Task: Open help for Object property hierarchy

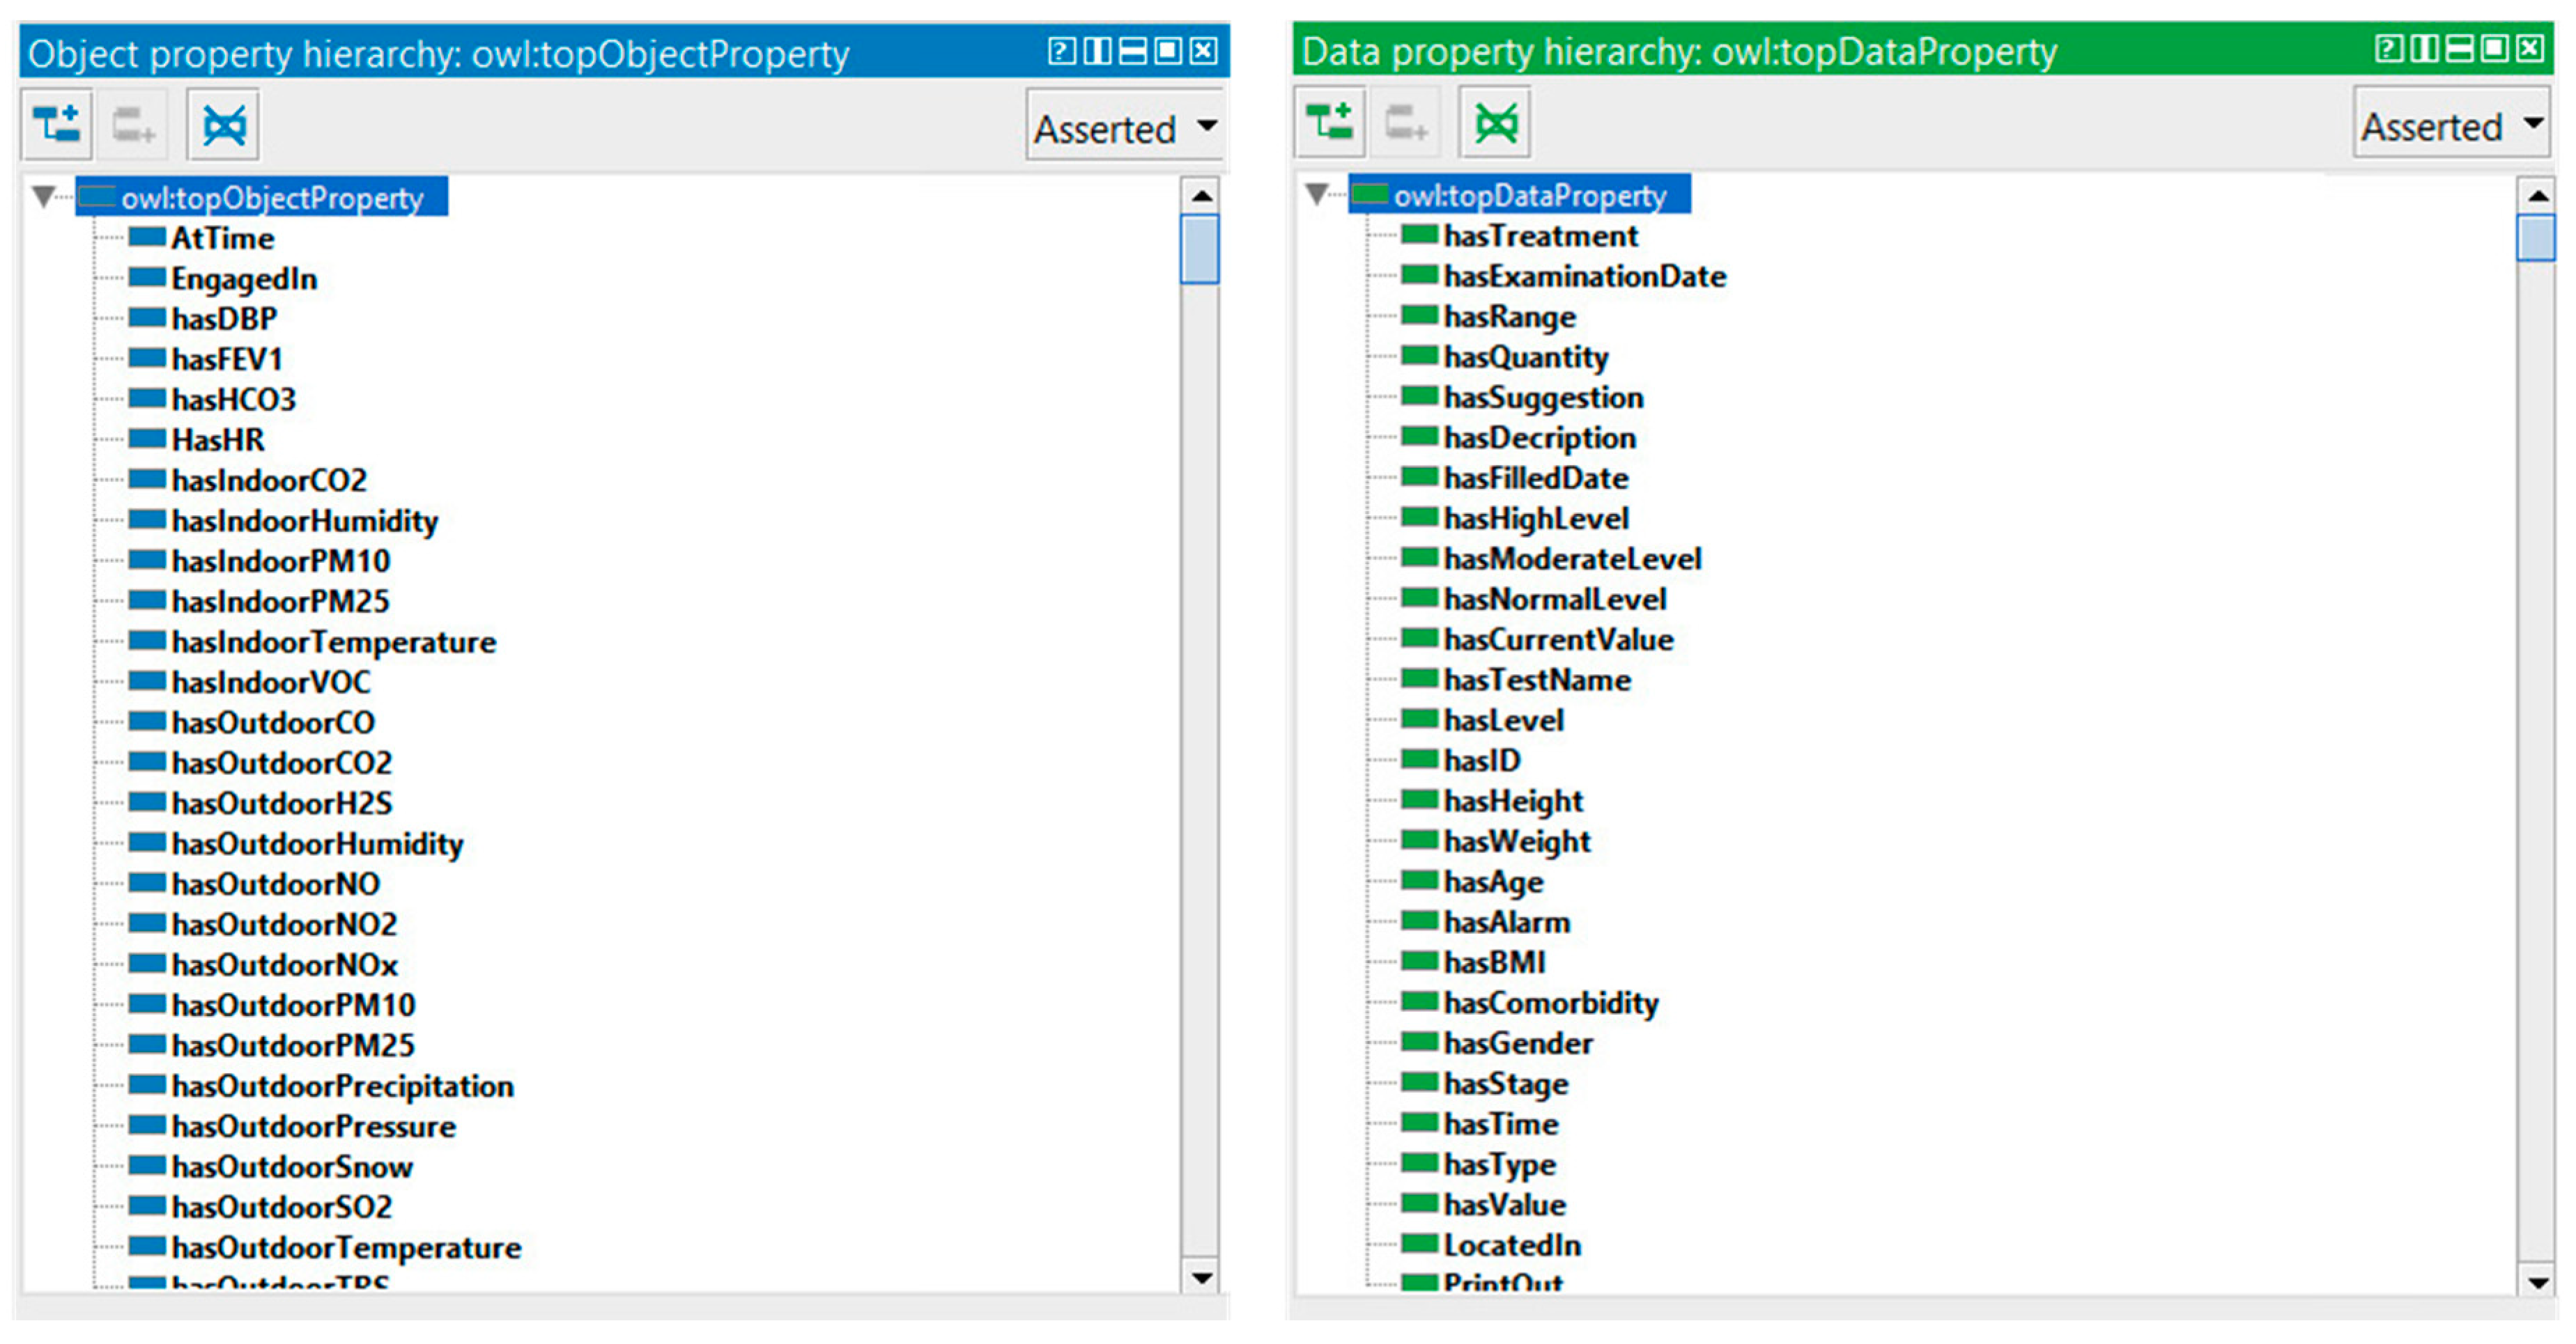Action: coord(1061,51)
